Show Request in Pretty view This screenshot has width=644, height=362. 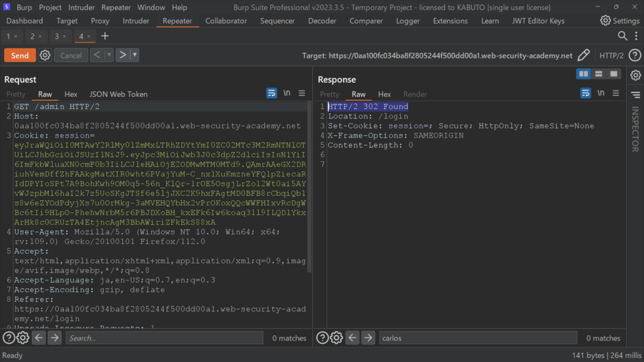pyautogui.click(x=16, y=94)
